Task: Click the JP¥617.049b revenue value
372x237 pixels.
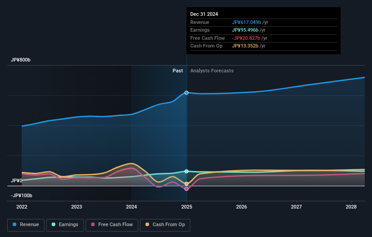Action: tap(246, 22)
